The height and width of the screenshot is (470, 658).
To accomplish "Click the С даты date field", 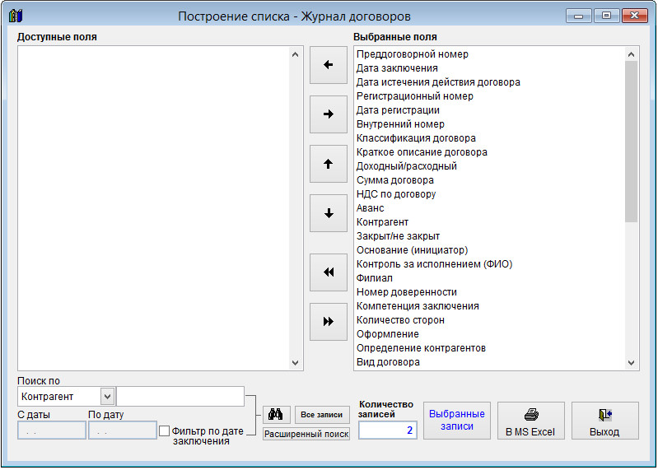I will coord(52,430).
